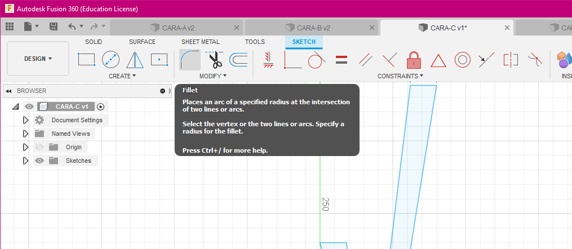The height and width of the screenshot is (249, 572).
Task: Activate the CARA-C v1 component radio button
Action: 101,106
